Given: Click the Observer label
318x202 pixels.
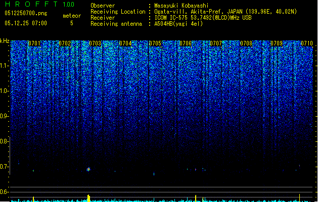Looking at the screenshot, I should pos(103,6).
